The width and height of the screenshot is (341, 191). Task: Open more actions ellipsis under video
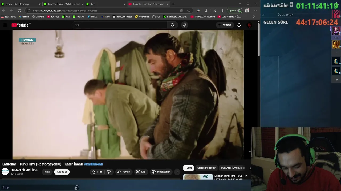tap(177, 172)
